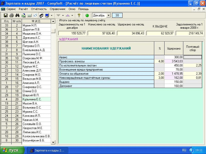Click the blue refresh arrows icon

pos(35,16)
